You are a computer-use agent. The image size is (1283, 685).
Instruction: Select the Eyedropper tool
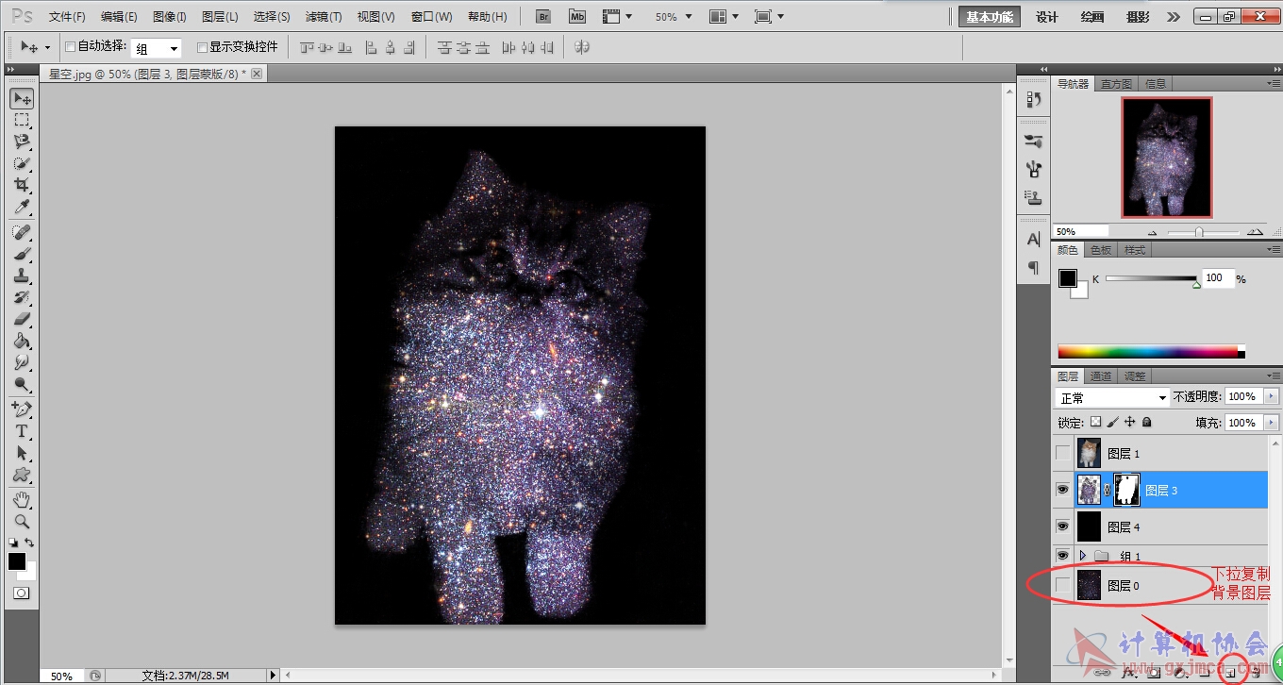pos(22,207)
